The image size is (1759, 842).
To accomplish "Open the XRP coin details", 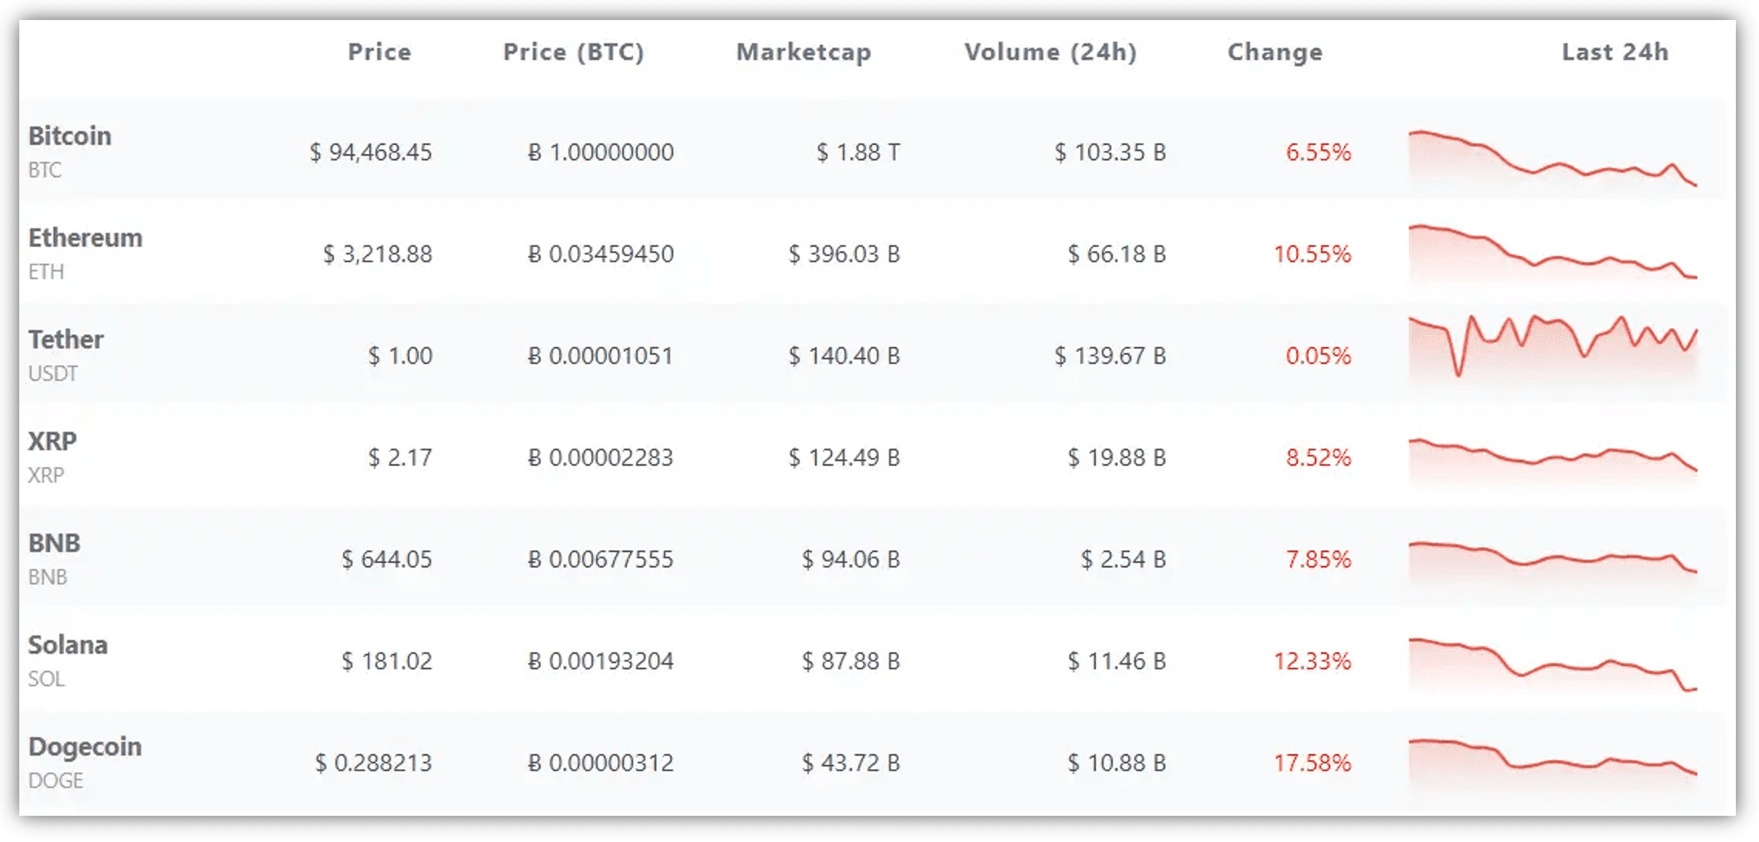I will point(52,442).
